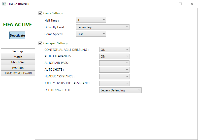Click the 'AUTO CLEARANCES :' label
The height and width of the screenshot is (140, 198).
(59, 56)
